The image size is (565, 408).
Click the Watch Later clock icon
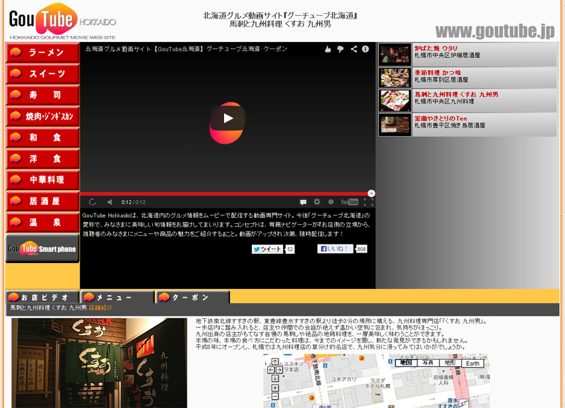[x=331, y=202]
